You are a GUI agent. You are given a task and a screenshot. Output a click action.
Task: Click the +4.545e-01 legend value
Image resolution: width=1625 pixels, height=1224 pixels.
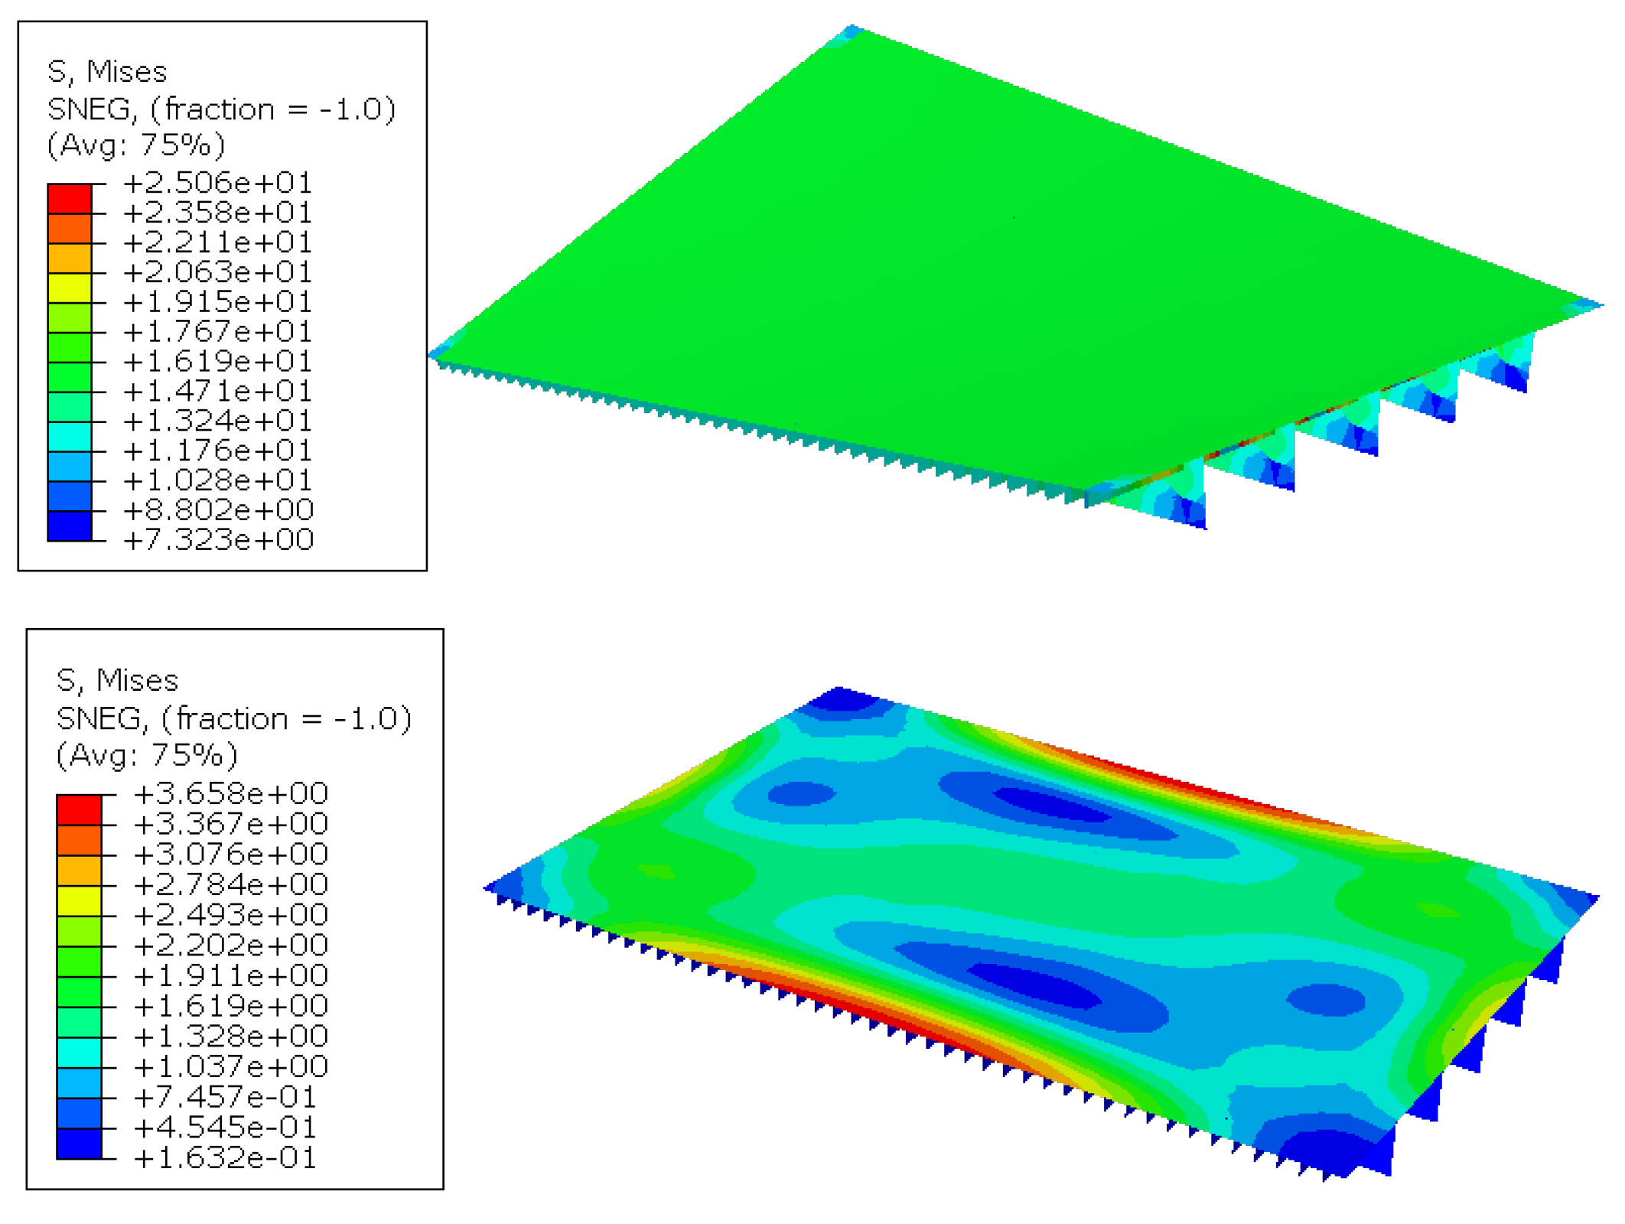(224, 1127)
